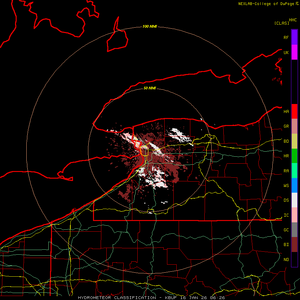
Task: Select the GC legend label
Action: point(286,230)
